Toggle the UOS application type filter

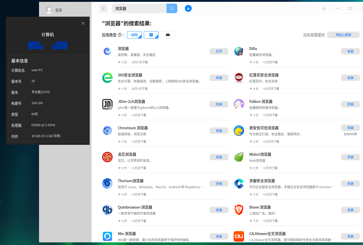point(134,35)
